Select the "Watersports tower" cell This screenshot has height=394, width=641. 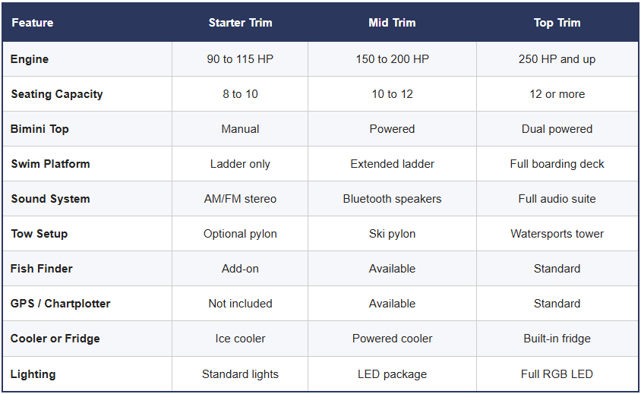(x=557, y=234)
